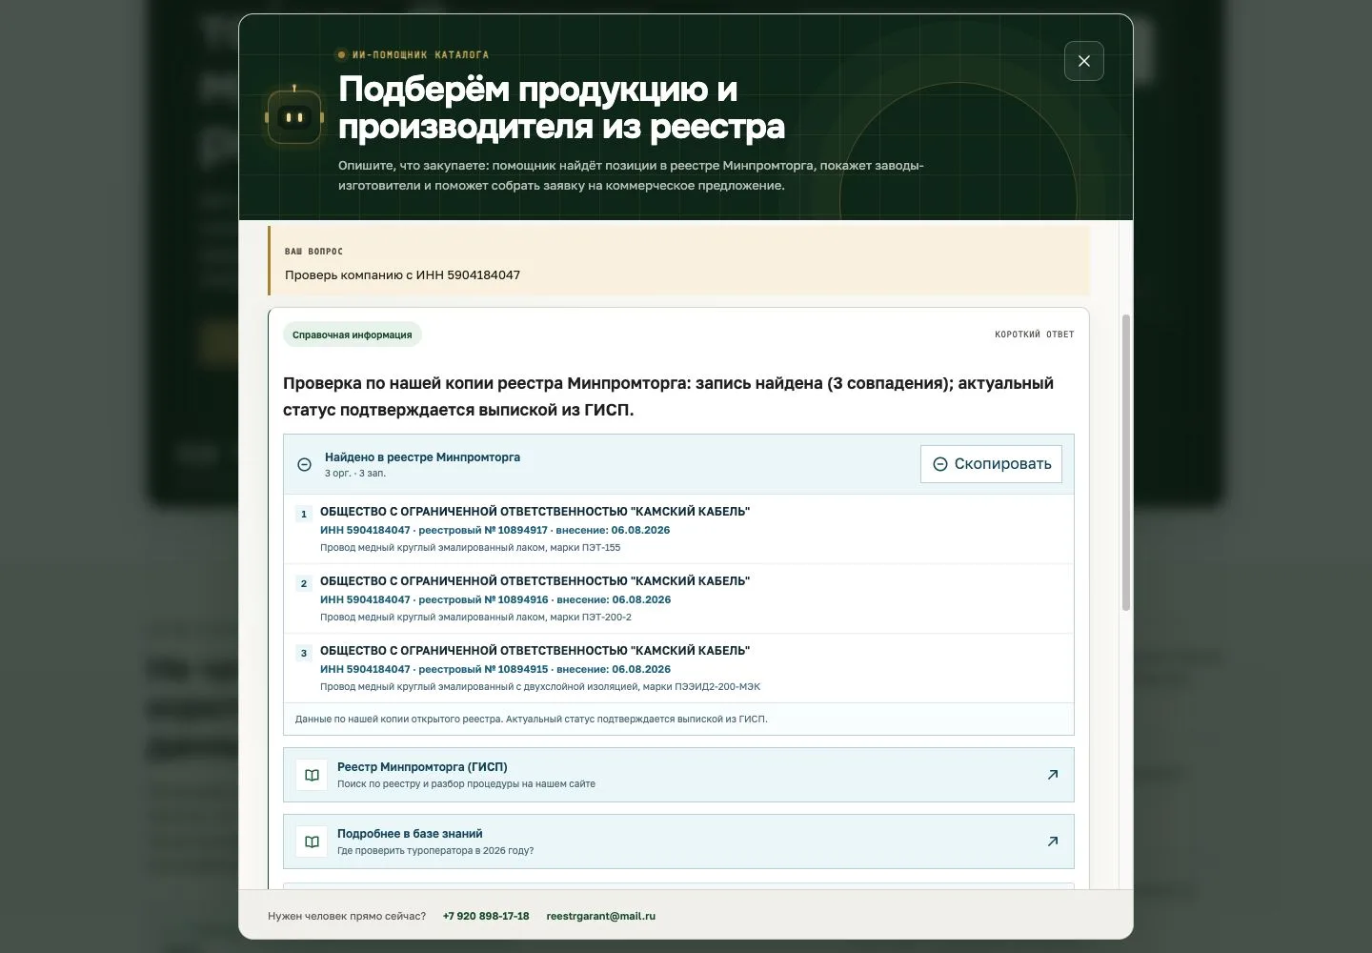Open the Подробнее в базе знаний link
Screen dimensions: 1372x953
(x=678, y=841)
